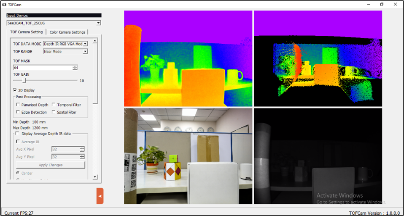Click the IR grayscale image view

point(318,156)
